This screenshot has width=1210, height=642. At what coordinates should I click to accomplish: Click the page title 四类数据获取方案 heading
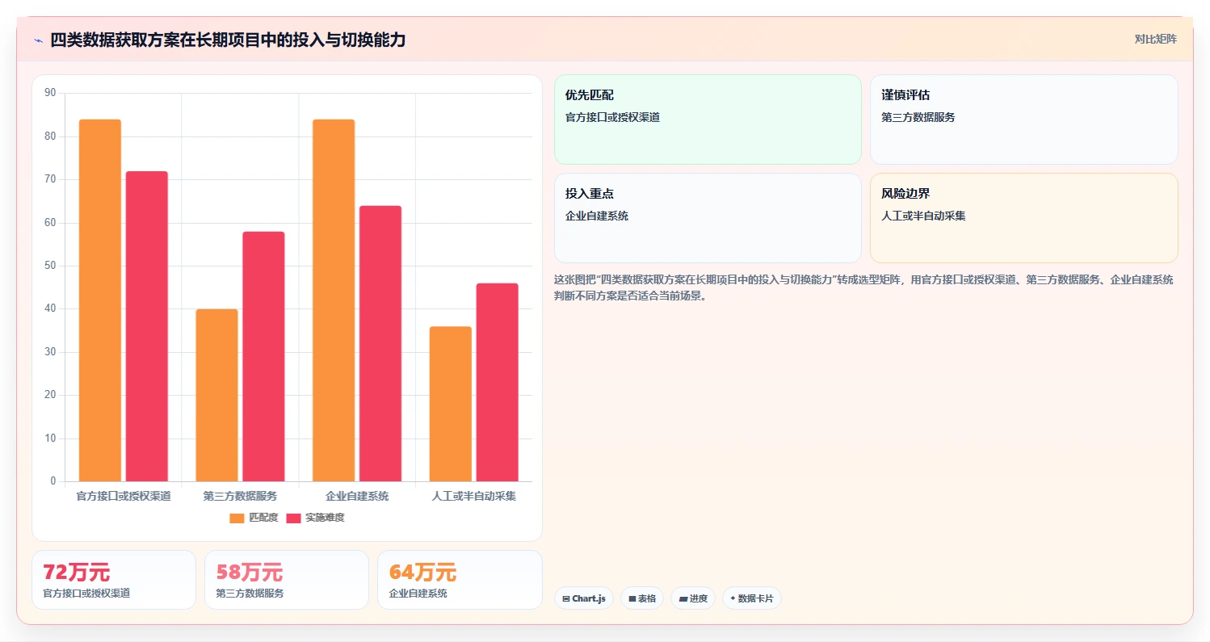[228, 40]
